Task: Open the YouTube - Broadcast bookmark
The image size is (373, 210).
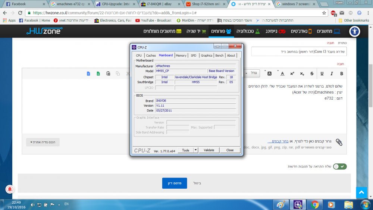Action: [153, 21]
